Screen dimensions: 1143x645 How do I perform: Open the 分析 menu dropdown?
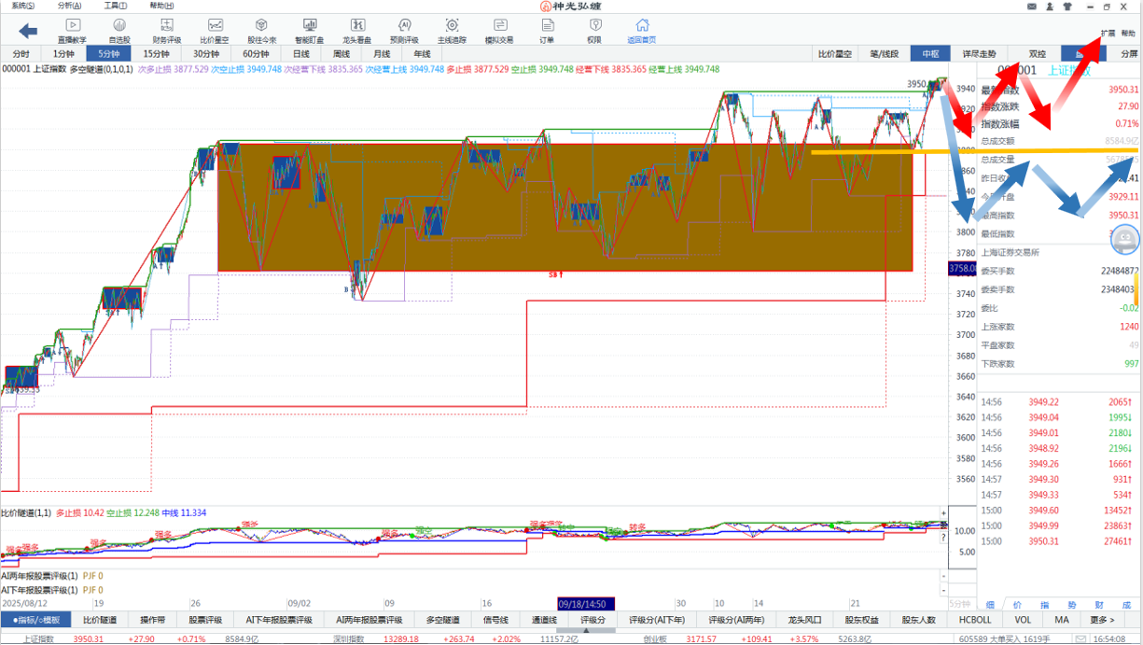(69, 6)
